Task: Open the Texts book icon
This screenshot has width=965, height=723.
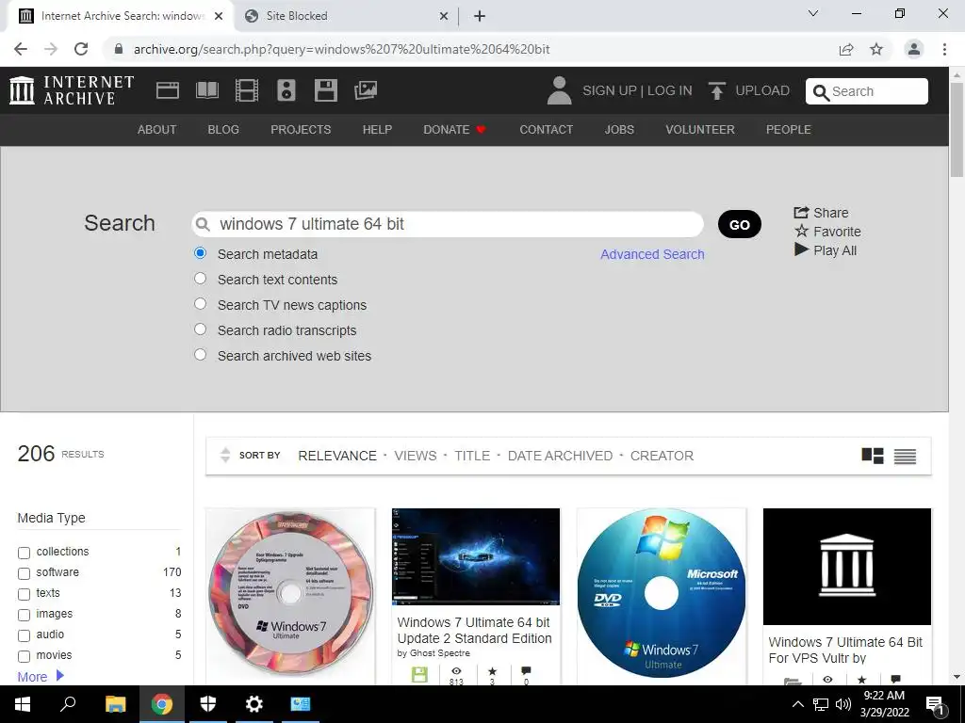Action: [206, 90]
